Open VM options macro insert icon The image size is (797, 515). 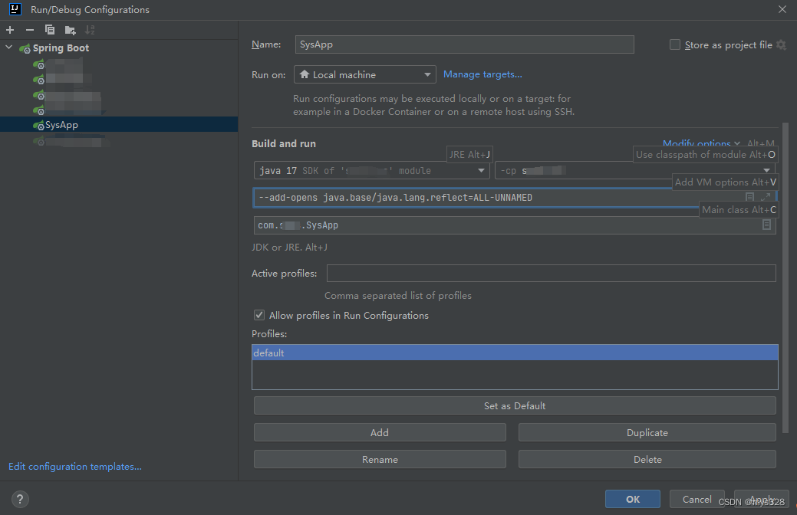tap(749, 197)
